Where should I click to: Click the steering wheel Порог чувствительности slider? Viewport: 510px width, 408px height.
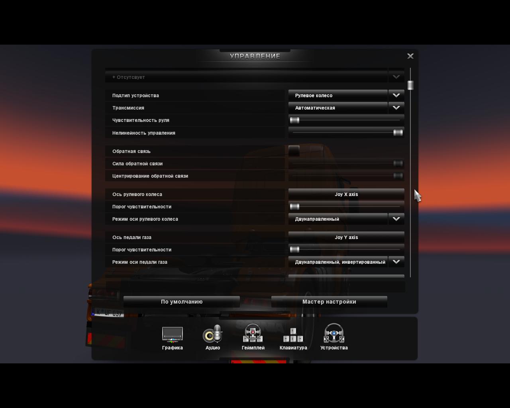(295, 206)
